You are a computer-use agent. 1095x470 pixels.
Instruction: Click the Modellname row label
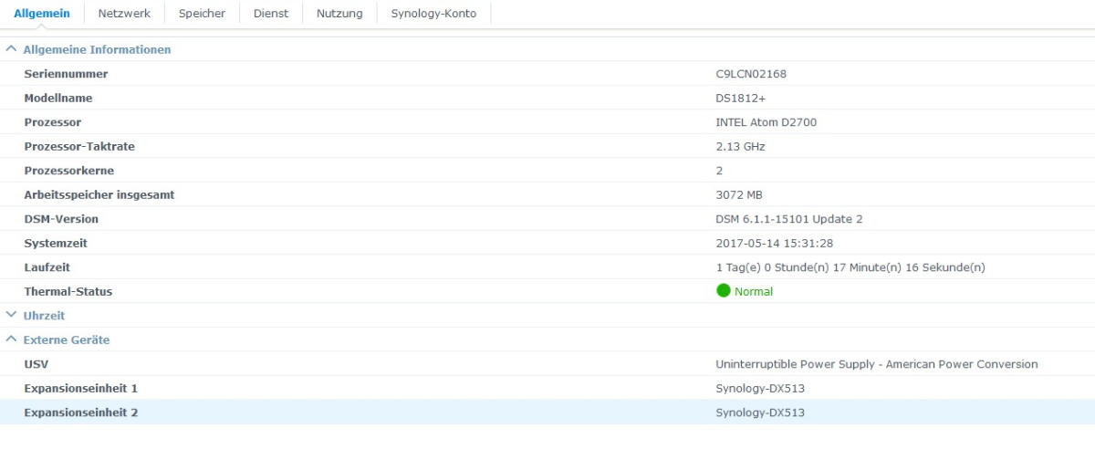(x=58, y=98)
